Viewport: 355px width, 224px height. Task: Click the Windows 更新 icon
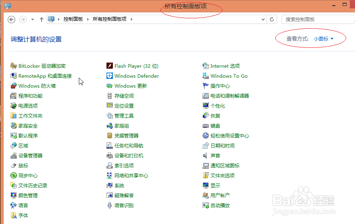click(110, 86)
